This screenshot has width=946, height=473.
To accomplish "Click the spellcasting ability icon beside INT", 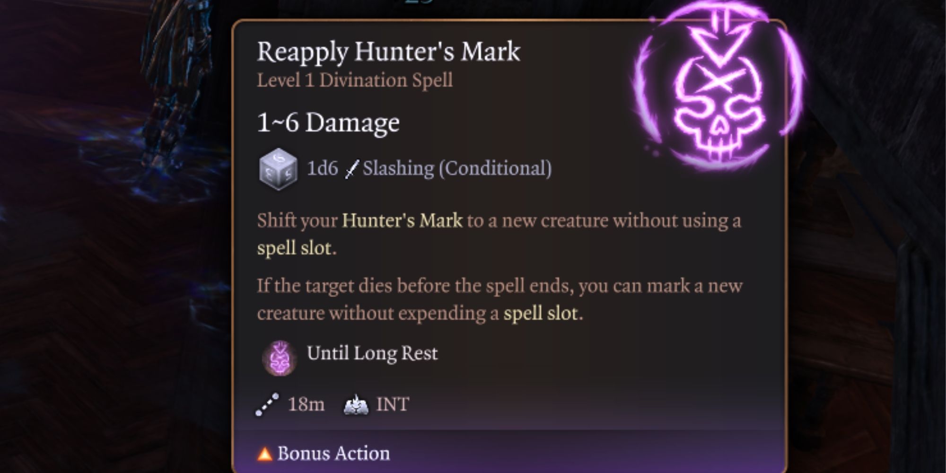I will tap(356, 405).
